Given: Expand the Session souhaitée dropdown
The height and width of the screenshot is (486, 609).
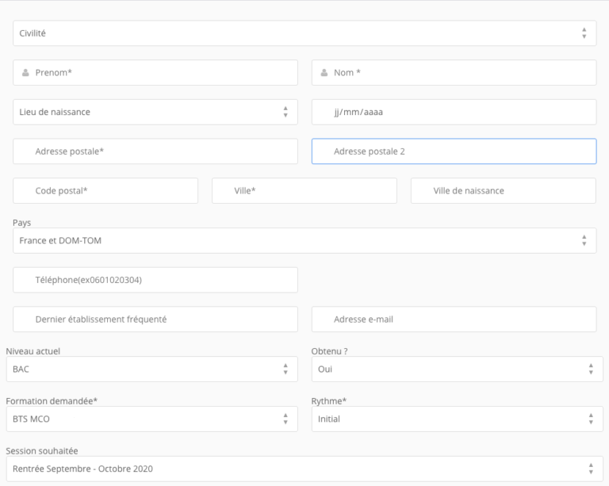Looking at the screenshot, I should coord(304,469).
